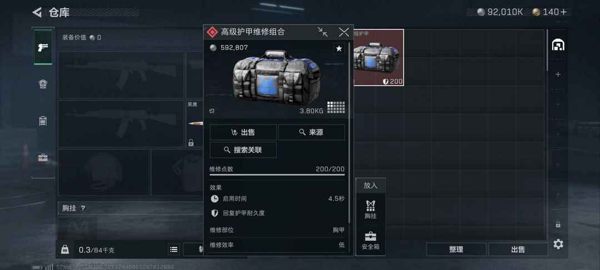This screenshot has height=270, width=600.
Task: Click the 来源 source button
Action: point(312,132)
